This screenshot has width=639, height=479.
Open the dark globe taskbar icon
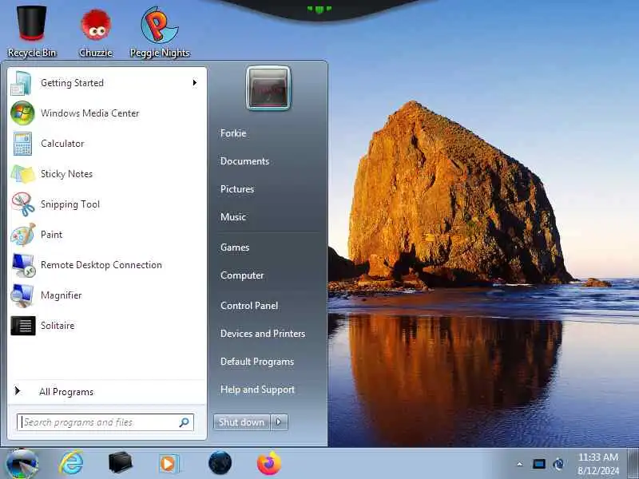pyautogui.click(x=220, y=463)
